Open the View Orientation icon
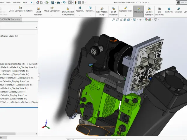The image size is (187, 140). point(129,20)
